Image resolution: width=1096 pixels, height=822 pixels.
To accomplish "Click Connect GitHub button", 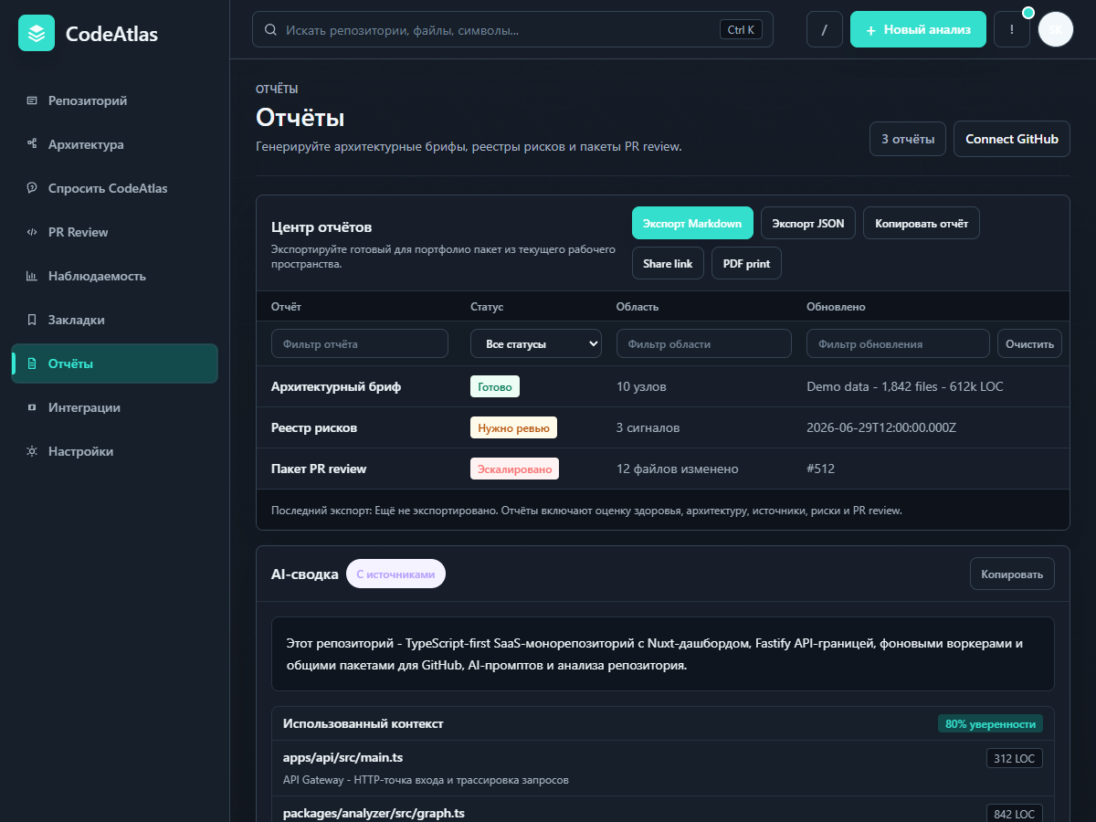I will [x=1012, y=139].
